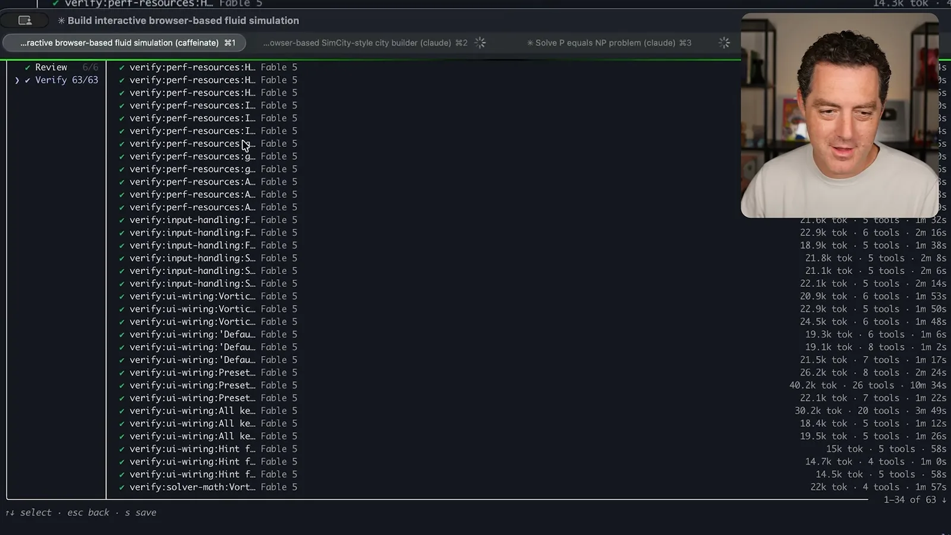Click the title Build interactive browser-based fluid simulation
The height and width of the screenshot is (535, 951).
(183, 21)
